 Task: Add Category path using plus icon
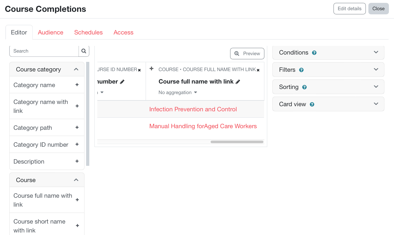click(x=77, y=128)
